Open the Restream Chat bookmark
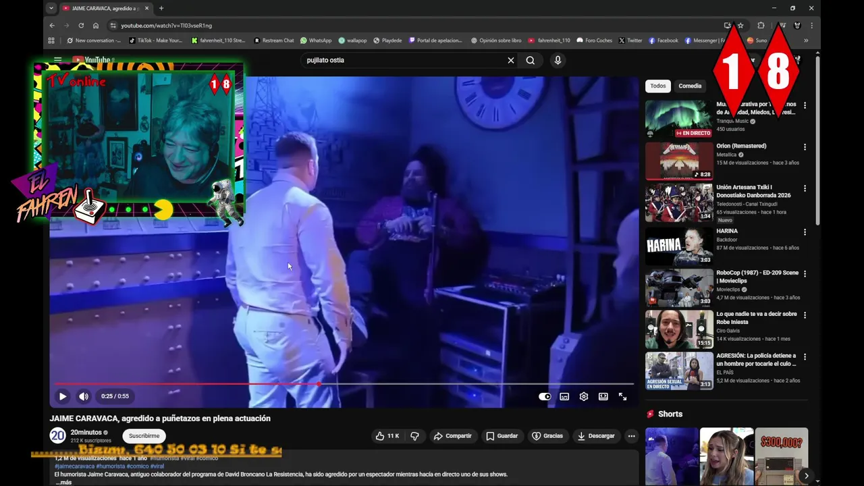 tap(274, 40)
